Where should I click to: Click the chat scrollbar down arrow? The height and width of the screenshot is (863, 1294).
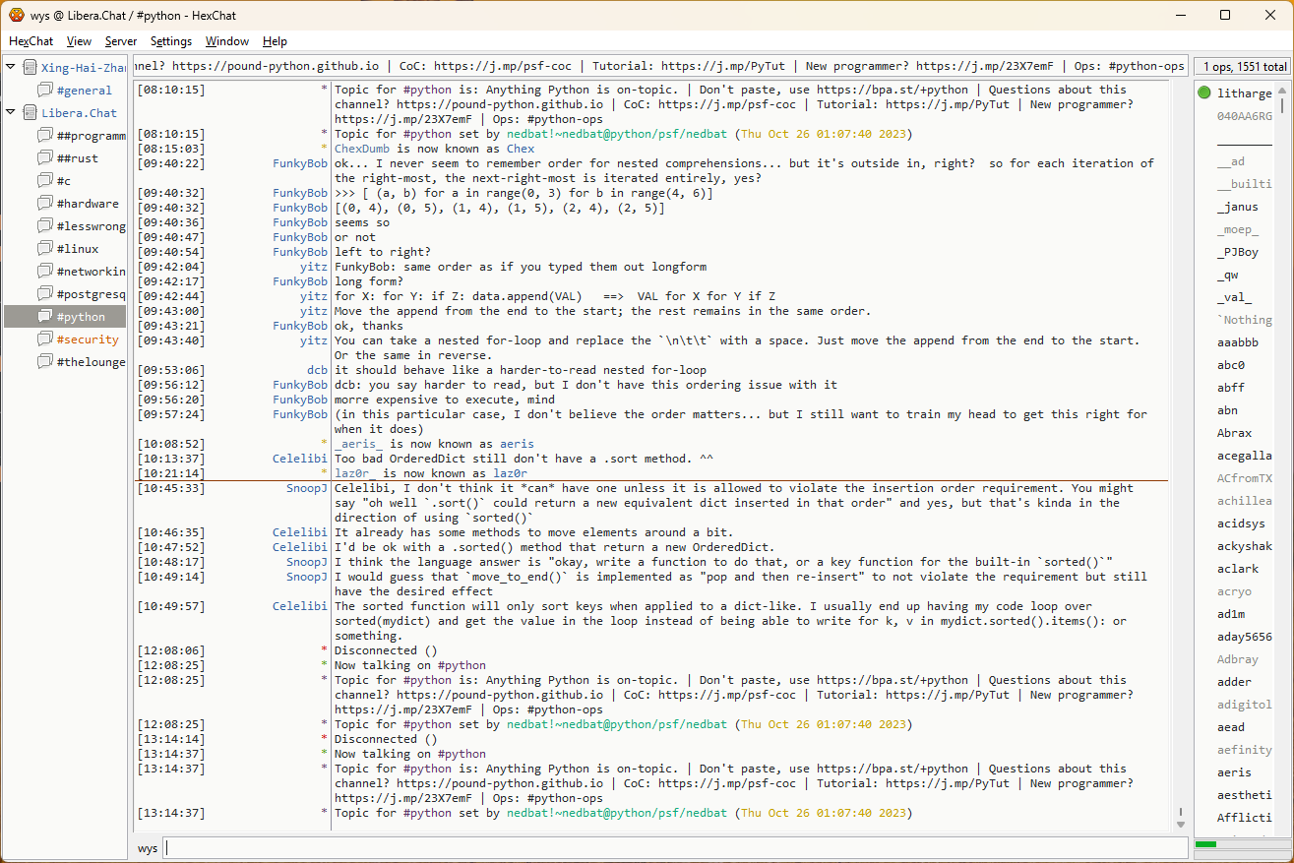tap(1181, 824)
